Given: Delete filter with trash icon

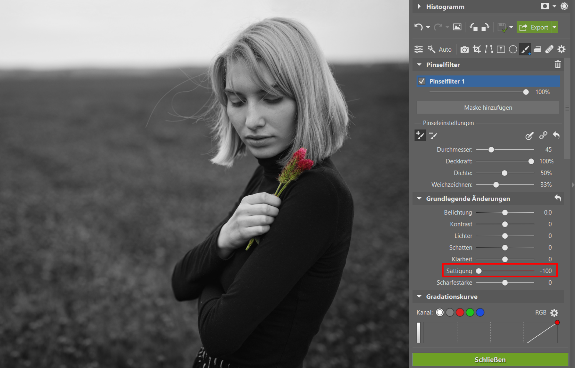Looking at the screenshot, I should [557, 65].
